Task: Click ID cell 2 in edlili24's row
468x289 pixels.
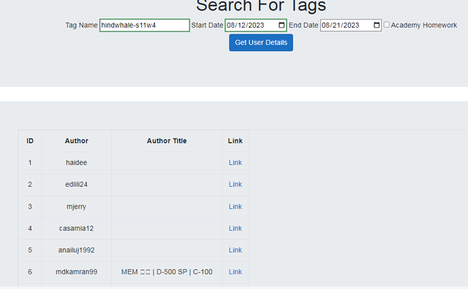Action: click(x=30, y=185)
